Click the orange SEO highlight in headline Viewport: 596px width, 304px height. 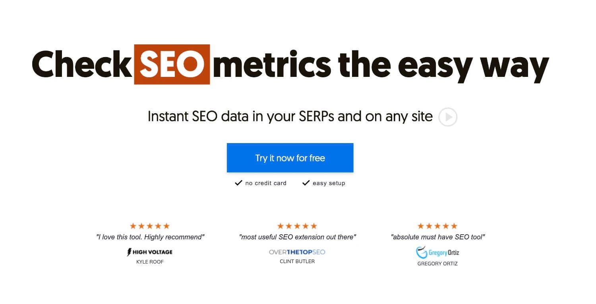pyautogui.click(x=172, y=65)
